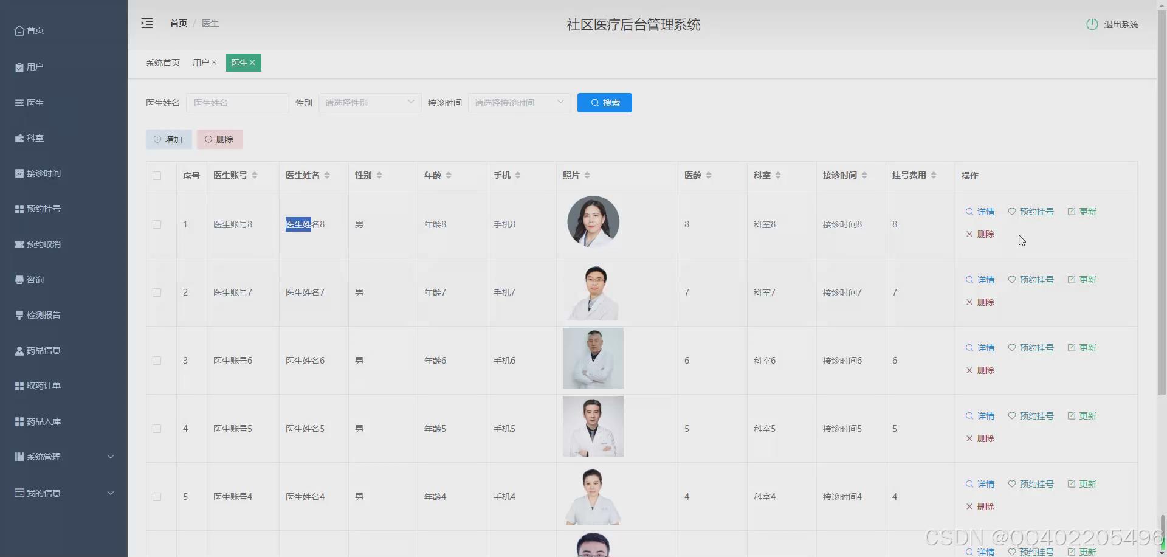Click 预约挂号 for 医生账号6 row

[1031, 348]
